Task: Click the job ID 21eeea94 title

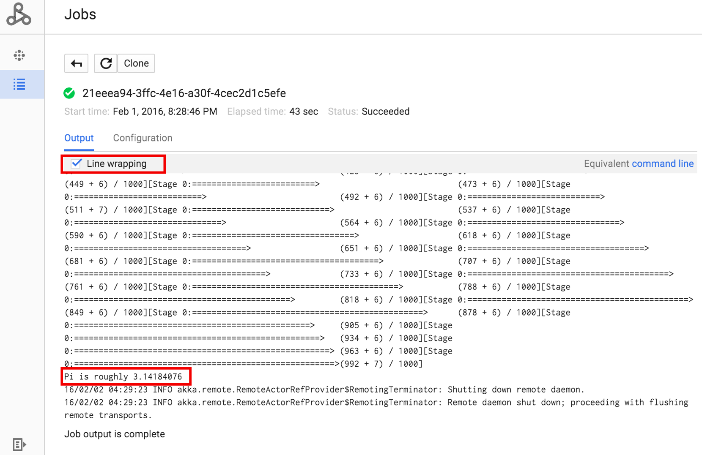Action: 184,93
